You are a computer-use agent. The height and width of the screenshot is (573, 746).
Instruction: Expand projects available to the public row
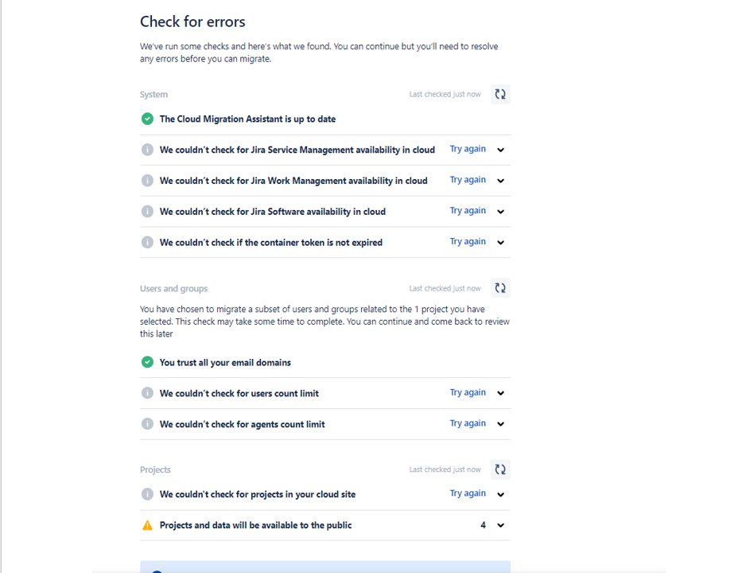(x=501, y=525)
